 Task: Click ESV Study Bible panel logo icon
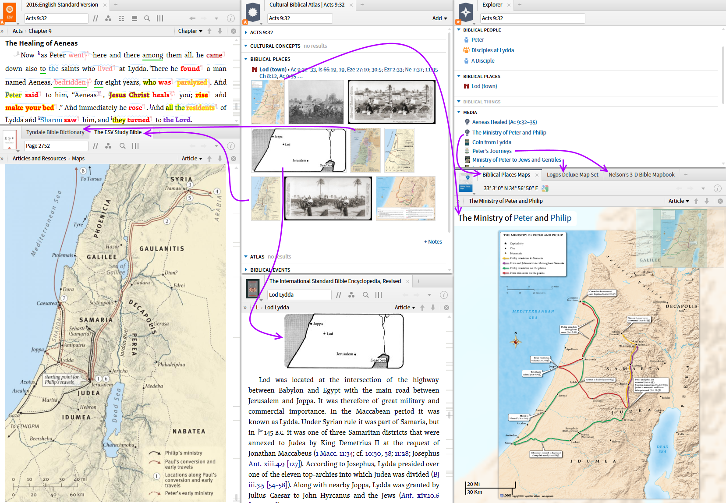(x=10, y=139)
